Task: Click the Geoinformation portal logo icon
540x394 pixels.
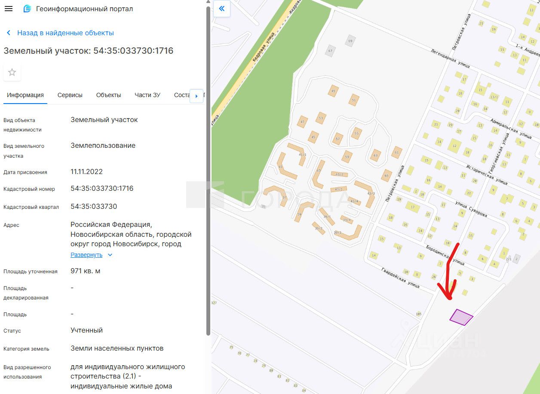Action: [x=28, y=9]
